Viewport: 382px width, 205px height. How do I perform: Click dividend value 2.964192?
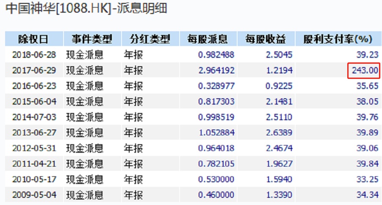216,70
